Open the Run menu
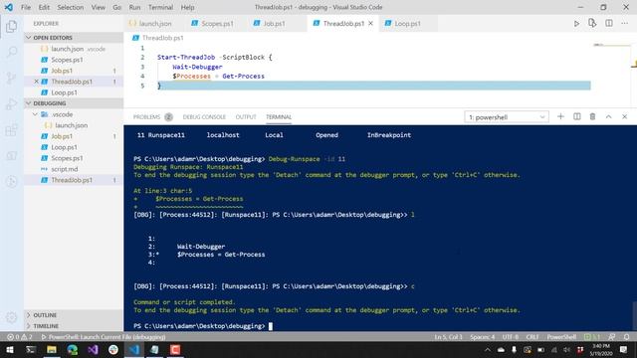 pos(134,7)
